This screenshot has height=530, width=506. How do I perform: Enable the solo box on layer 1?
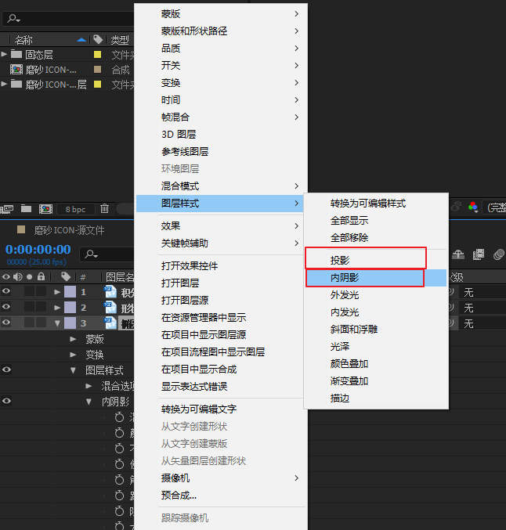30,291
